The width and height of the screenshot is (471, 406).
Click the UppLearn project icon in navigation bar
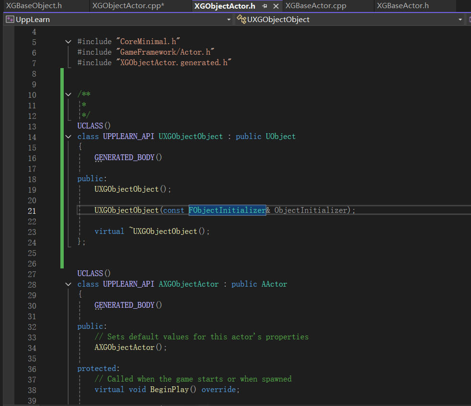point(10,20)
